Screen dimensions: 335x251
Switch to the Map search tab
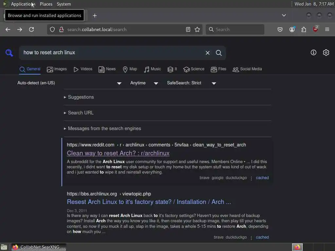click(x=130, y=69)
